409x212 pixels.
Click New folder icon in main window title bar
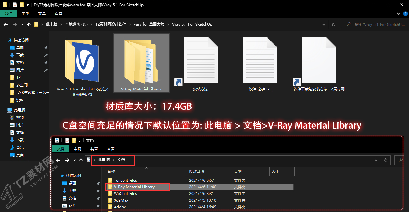[x=22, y=5]
